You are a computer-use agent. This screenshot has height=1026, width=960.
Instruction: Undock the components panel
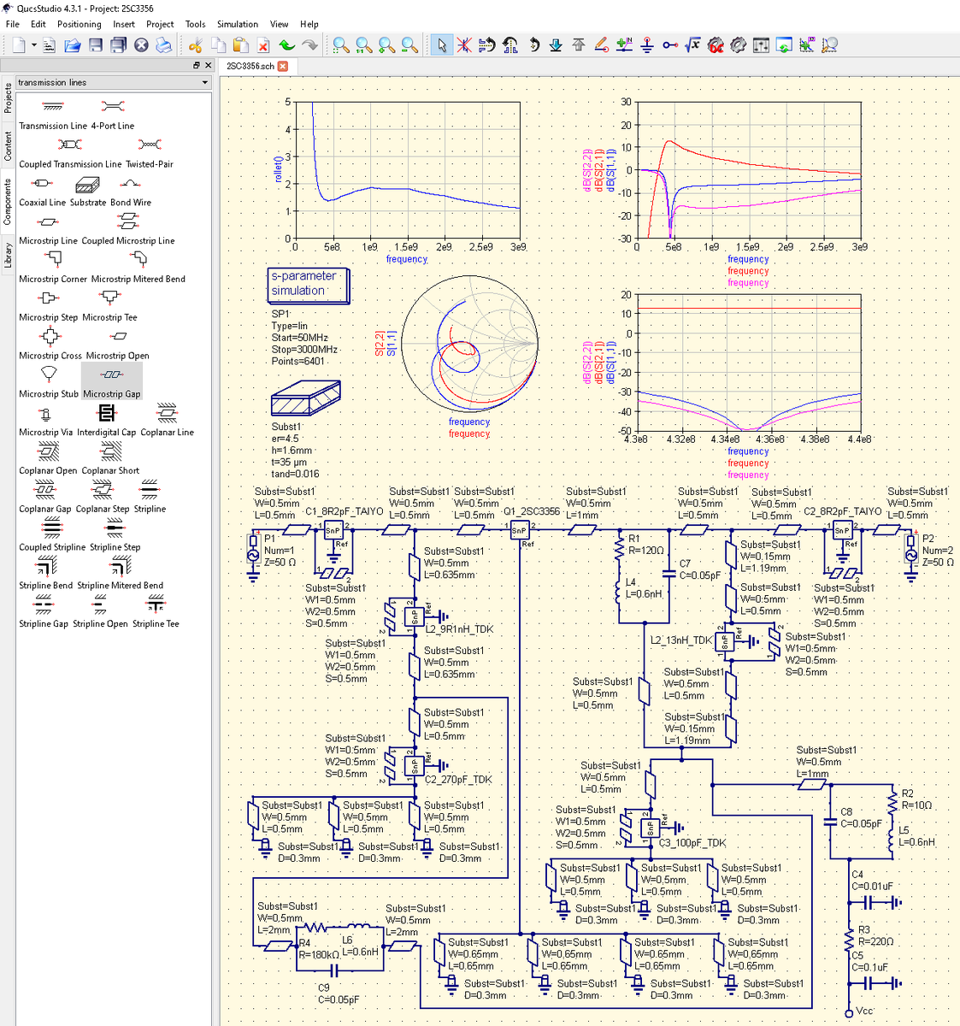click(x=196, y=65)
